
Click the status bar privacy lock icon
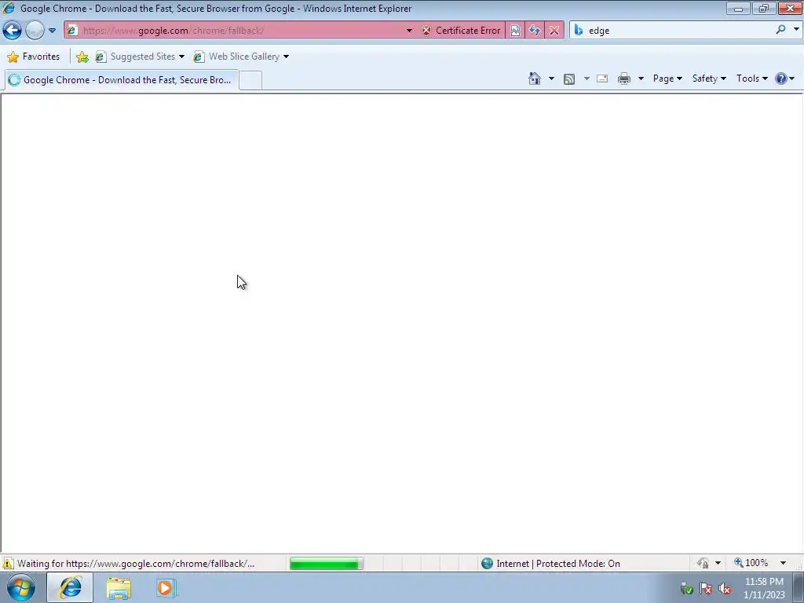pos(703,564)
